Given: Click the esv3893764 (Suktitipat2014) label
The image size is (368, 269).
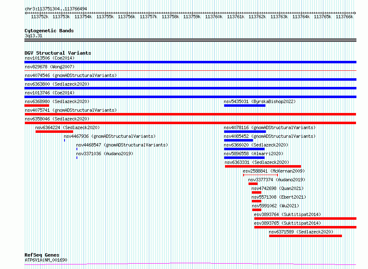Looking at the screenshot, I should [x=287, y=214].
